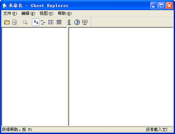Click the window resize grip corner

pyautogui.click(x=172, y=130)
